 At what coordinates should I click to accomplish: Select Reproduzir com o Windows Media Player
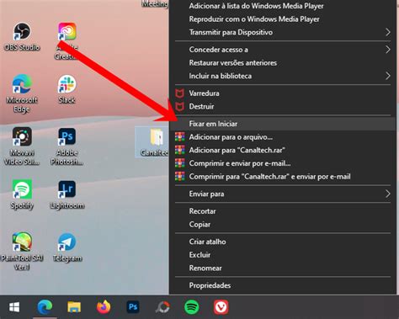[283, 19]
